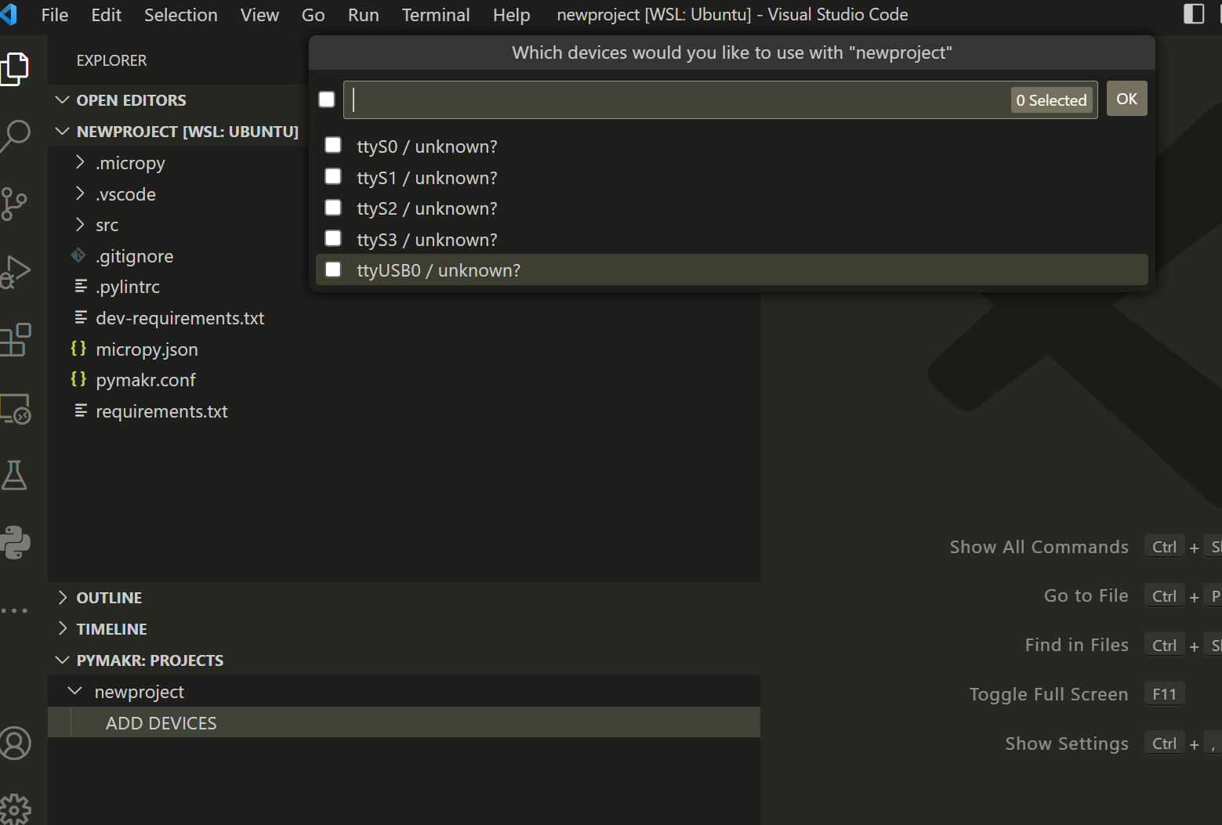Open the Search view in activity bar

click(14, 136)
